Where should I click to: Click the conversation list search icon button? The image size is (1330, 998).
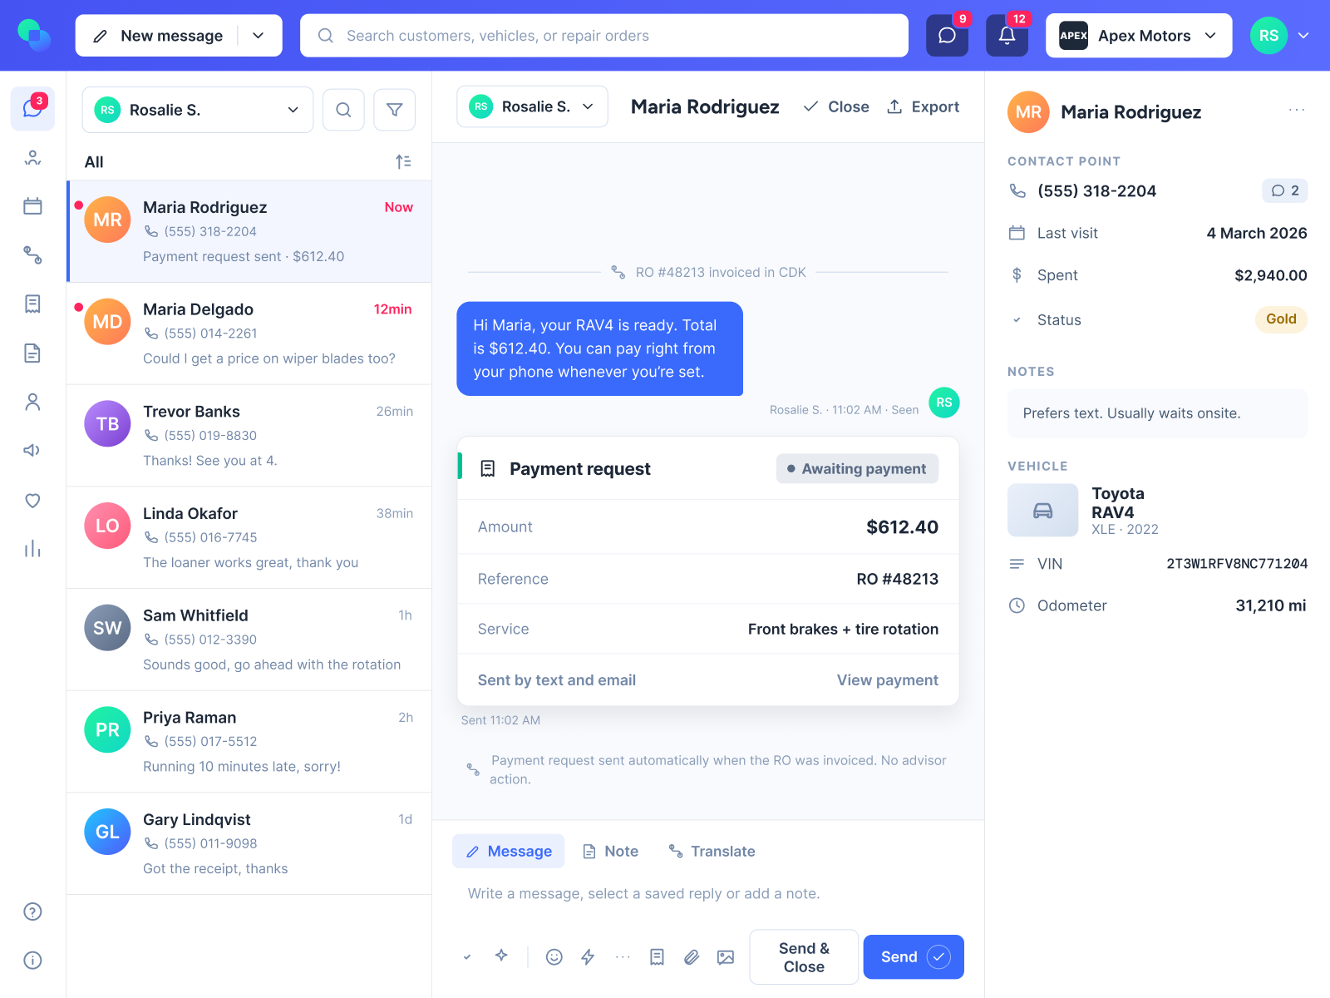tap(343, 110)
